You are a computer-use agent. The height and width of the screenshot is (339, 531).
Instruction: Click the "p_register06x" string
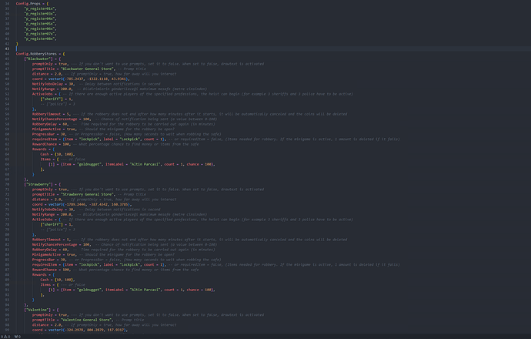[x=39, y=29]
